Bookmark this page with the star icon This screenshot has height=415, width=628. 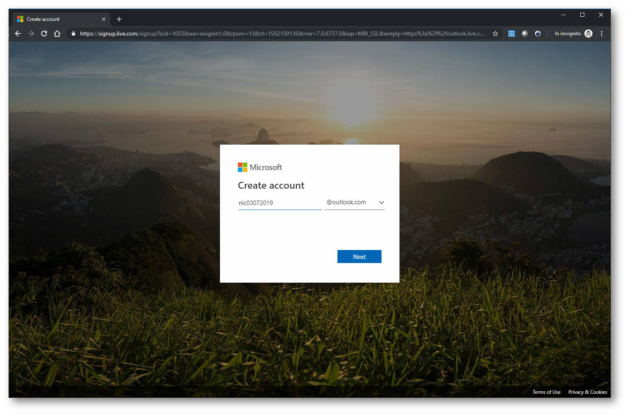pos(495,33)
